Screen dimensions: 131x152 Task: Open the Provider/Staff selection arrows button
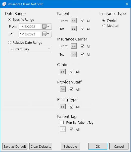coord(63,89)
